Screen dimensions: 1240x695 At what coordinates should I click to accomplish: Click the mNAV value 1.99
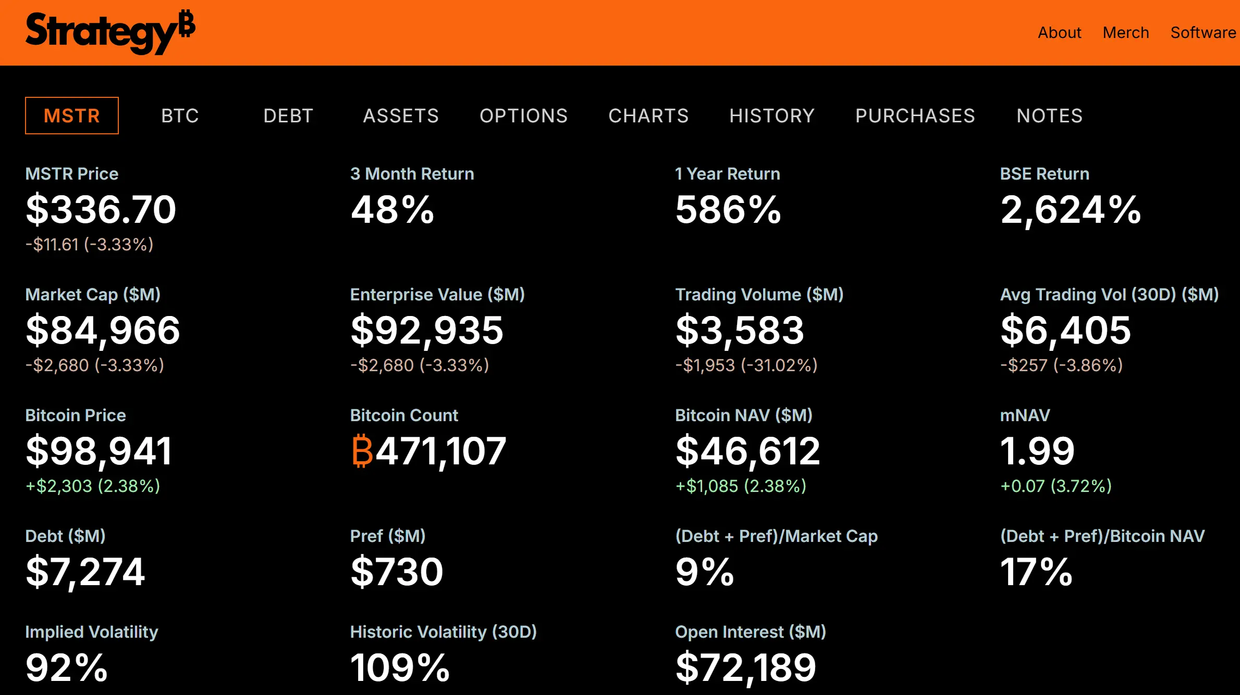pyautogui.click(x=1037, y=451)
